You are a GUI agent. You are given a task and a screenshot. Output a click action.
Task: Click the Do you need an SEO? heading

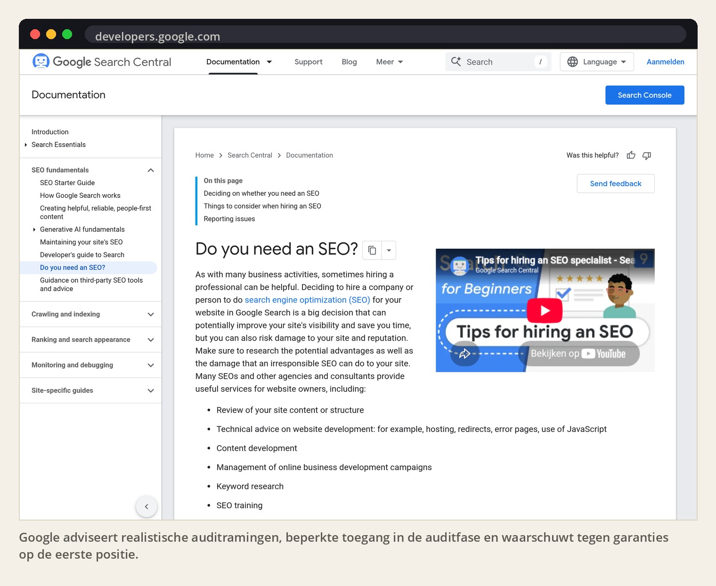(277, 249)
